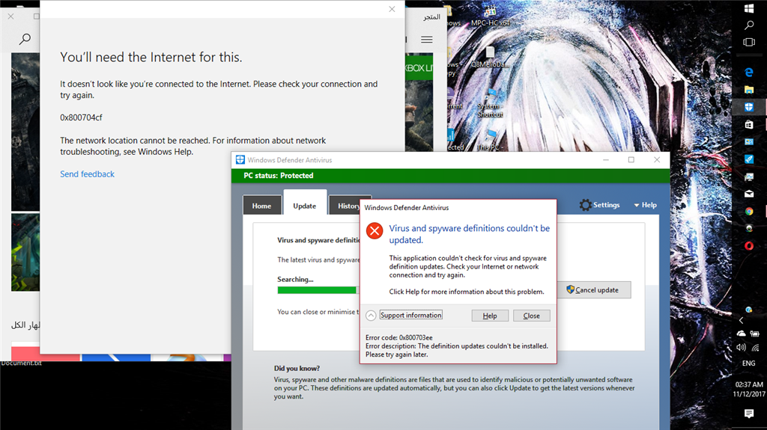This screenshot has height=430, width=767.
Task: Click the Windows Defender title bar icon
Action: [x=240, y=160]
